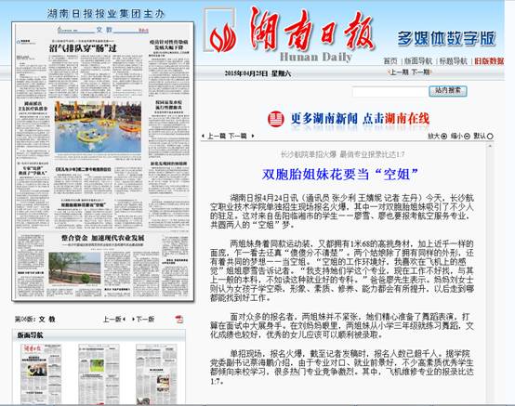515x406 pixels.
Task: Click the 站内搜索 search button
Action: [448, 91]
